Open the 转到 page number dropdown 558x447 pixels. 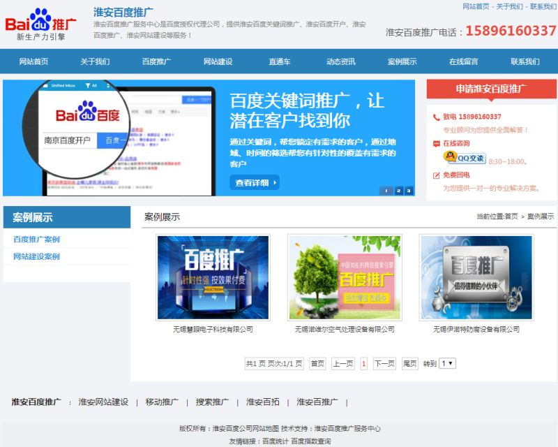447,364
